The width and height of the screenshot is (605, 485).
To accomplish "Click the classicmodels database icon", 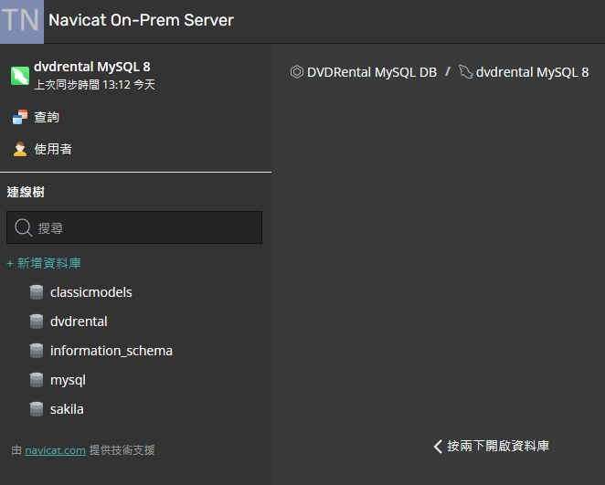I will point(37,292).
